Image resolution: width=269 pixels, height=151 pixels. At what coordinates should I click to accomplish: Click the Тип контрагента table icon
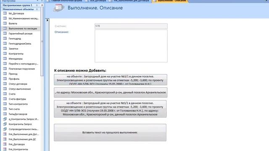pyautogui.click(x=5, y=104)
